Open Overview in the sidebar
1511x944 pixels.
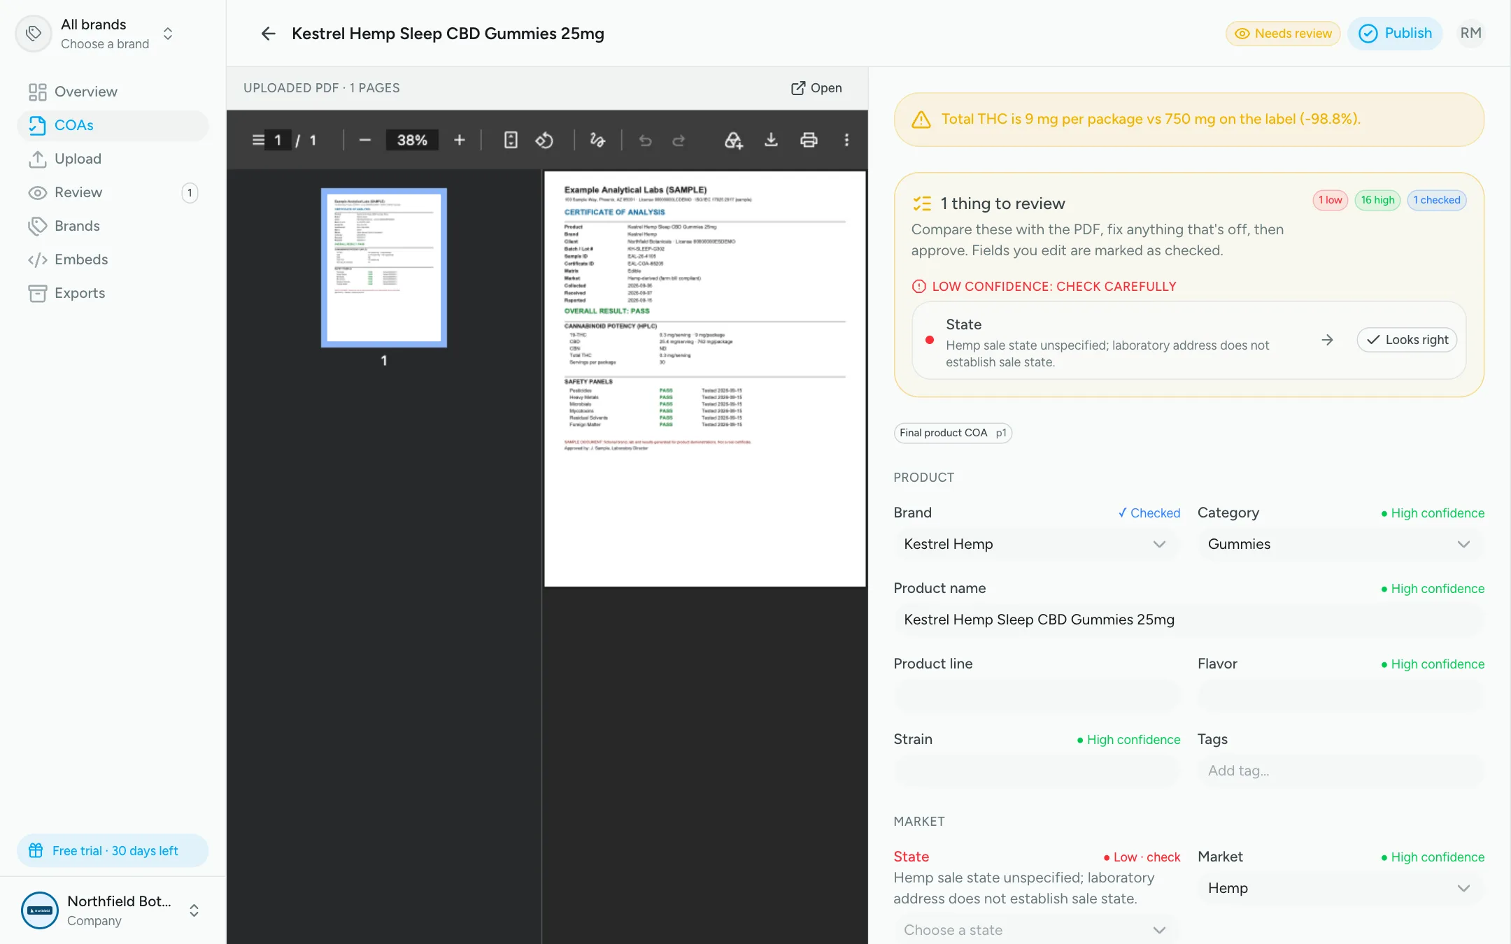(x=112, y=92)
